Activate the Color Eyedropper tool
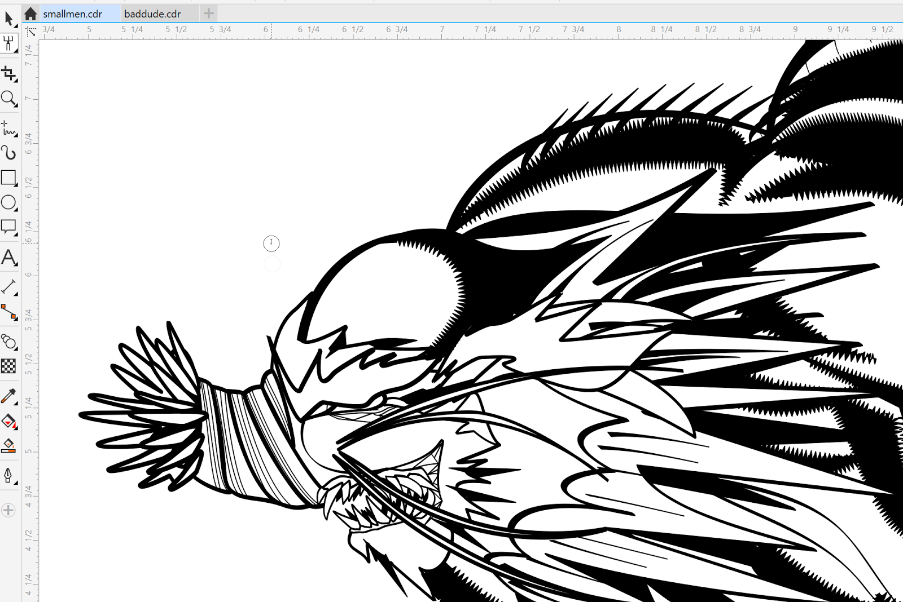Screen dimensions: 903x602 pos(9,396)
